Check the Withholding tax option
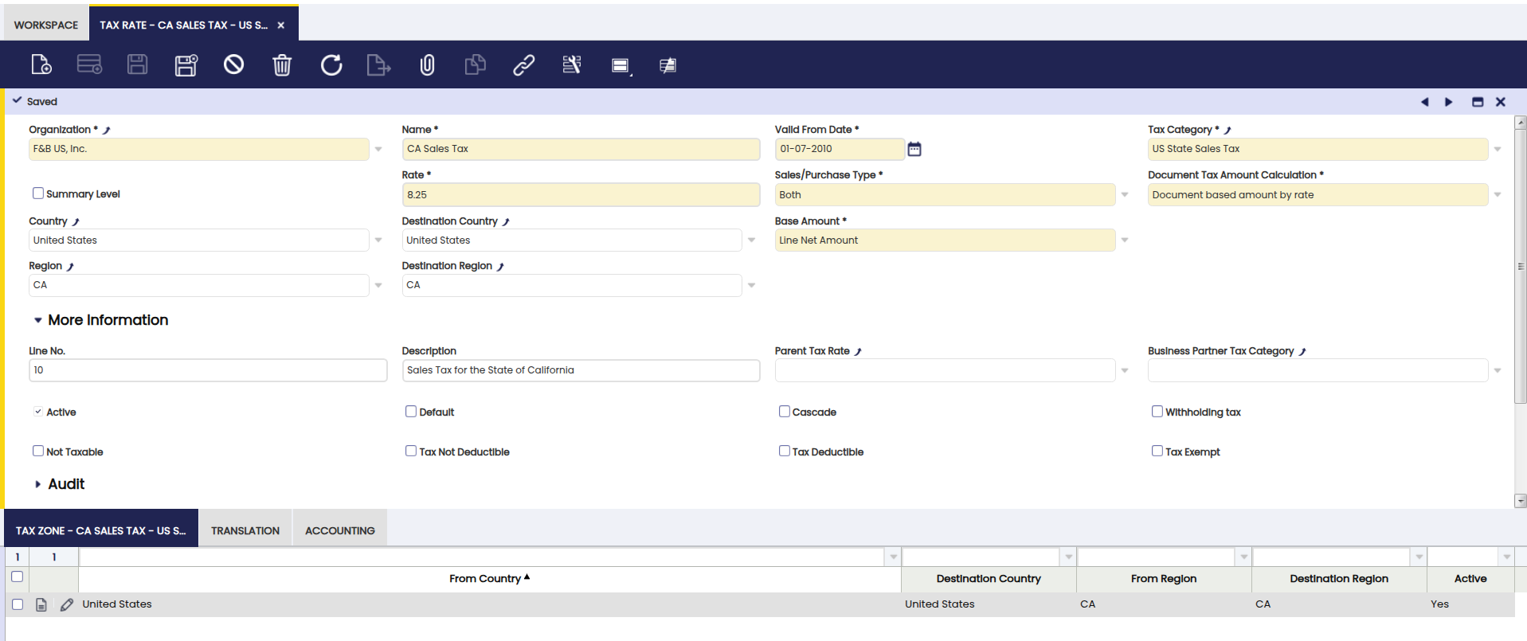This screenshot has width=1527, height=641. (1157, 412)
